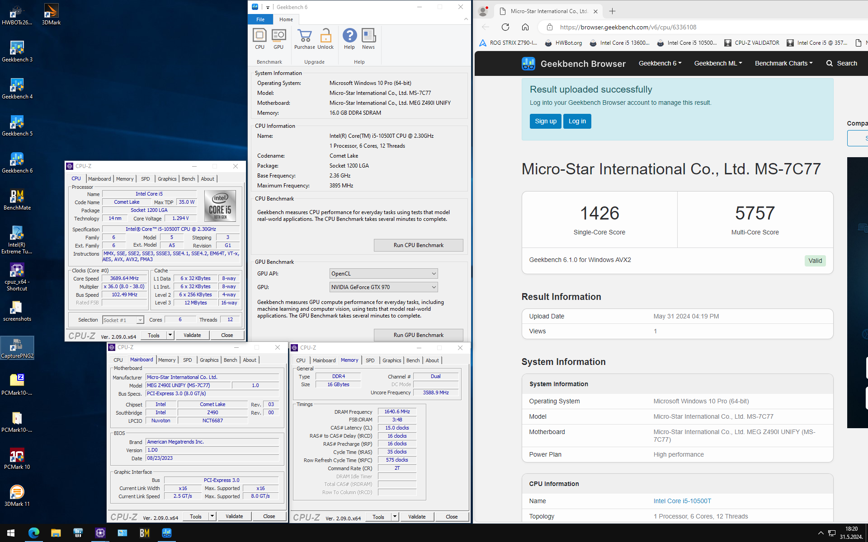Click Validate in the CPU-Z Memory window
Viewport: 868px width, 542px height.
pos(417,517)
